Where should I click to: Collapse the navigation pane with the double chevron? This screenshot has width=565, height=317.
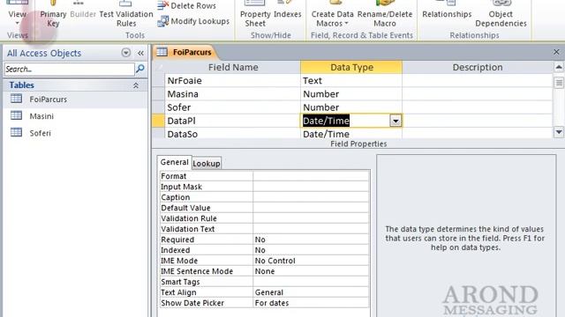[x=140, y=53]
